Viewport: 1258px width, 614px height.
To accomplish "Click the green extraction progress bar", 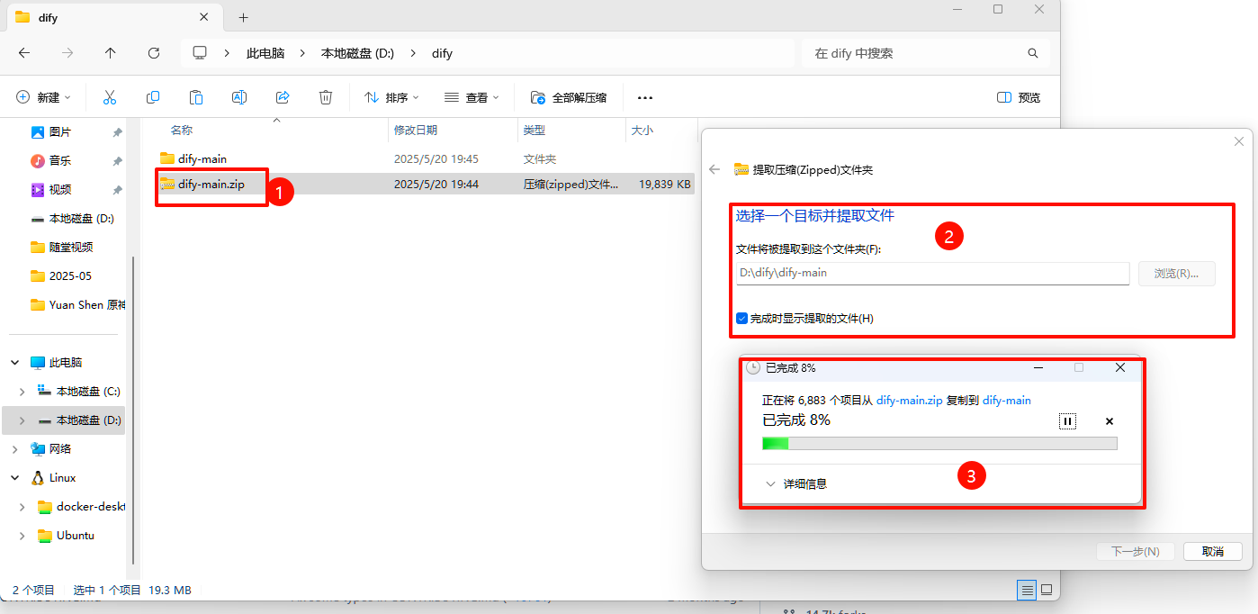I will [x=939, y=443].
